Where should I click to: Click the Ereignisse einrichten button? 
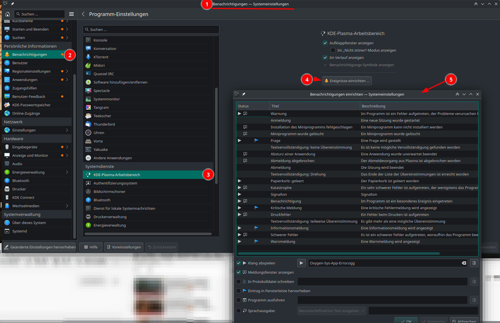tap(347, 81)
